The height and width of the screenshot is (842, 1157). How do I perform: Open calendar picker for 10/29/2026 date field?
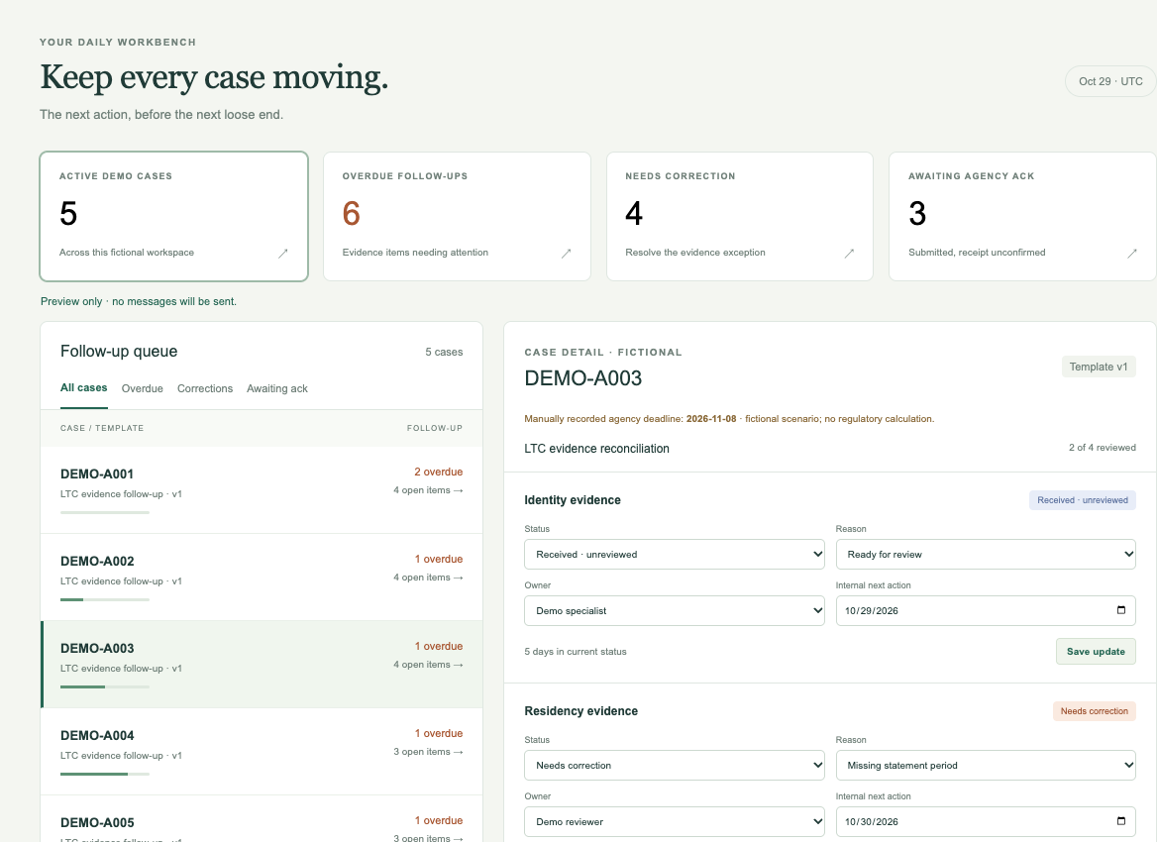tap(1121, 610)
